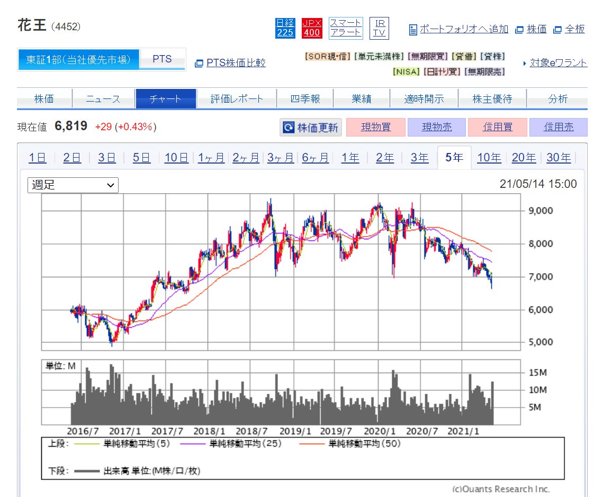Open the 適時開示 tab
Screen dimensions: 594x497
pos(424,99)
